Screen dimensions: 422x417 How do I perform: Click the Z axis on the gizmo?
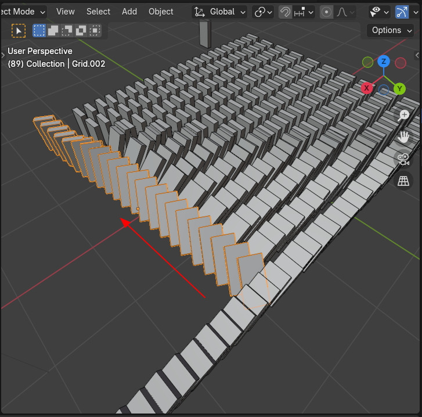coord(384,62)
